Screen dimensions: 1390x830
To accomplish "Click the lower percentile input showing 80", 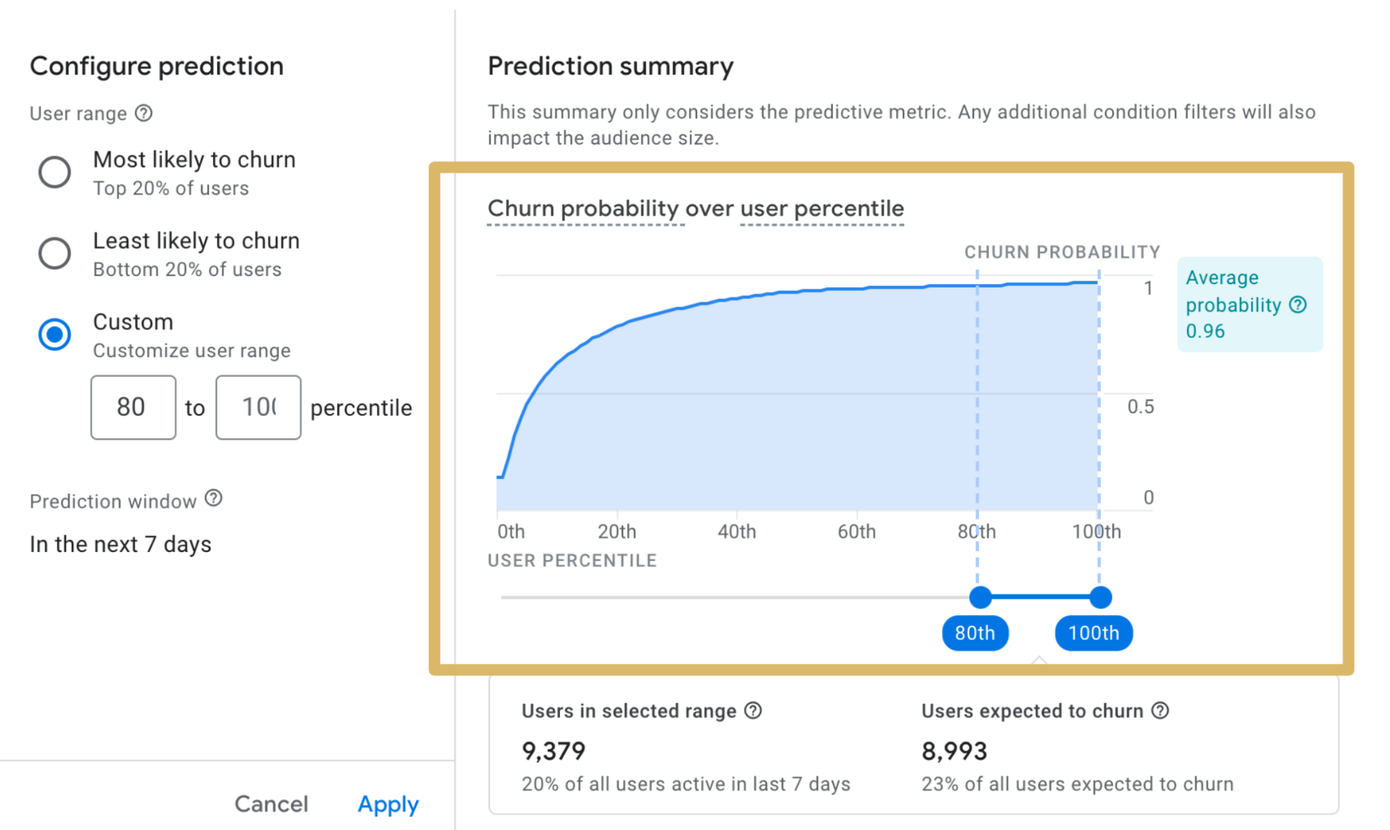I will pyautogui.click(x=133, y=407).
